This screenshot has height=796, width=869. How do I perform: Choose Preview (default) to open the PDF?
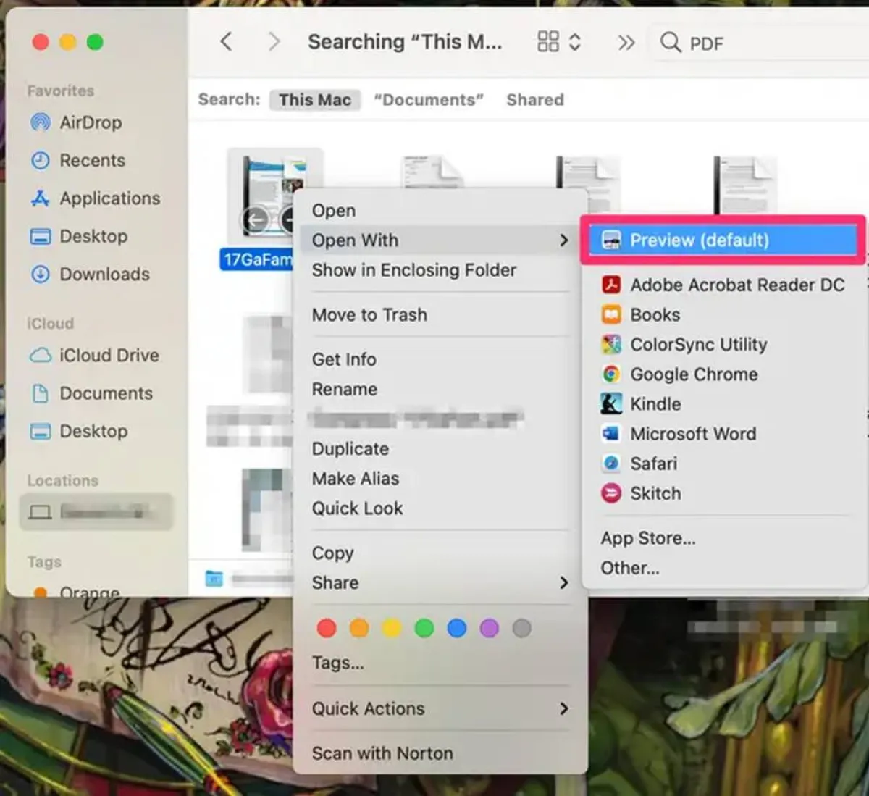(699, 240)
